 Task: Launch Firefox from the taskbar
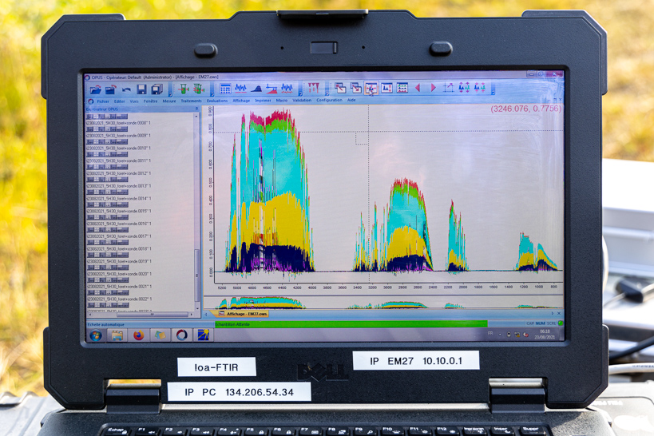coord(139,335)
